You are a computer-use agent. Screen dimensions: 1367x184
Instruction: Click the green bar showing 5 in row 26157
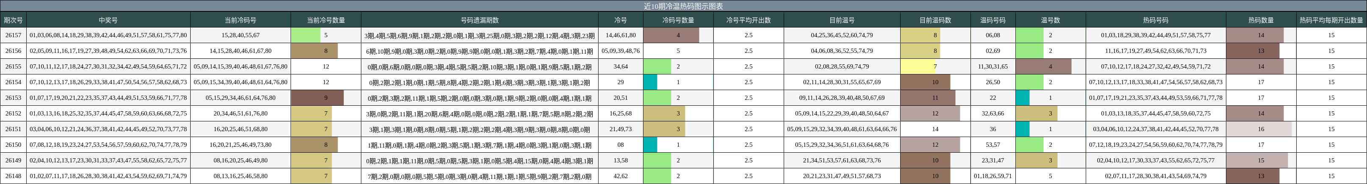(x=306, y=35)
